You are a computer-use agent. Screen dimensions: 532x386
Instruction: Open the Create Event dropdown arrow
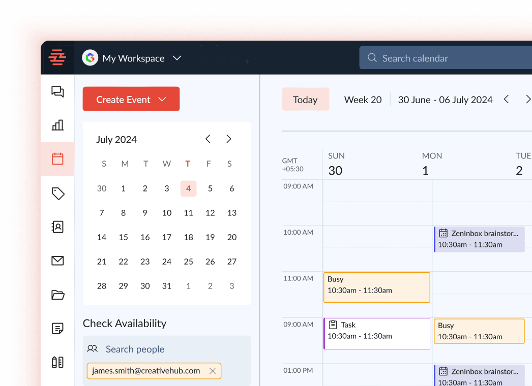point(162,100)
